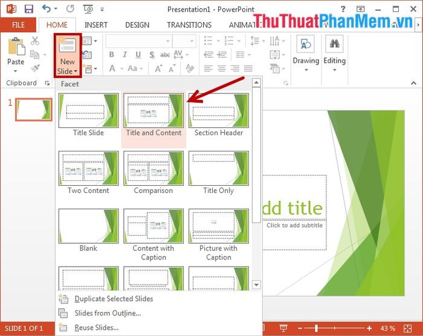Click Increase List Level icon
This screenshot has height=336, width=423.
[x=222, y=55]
